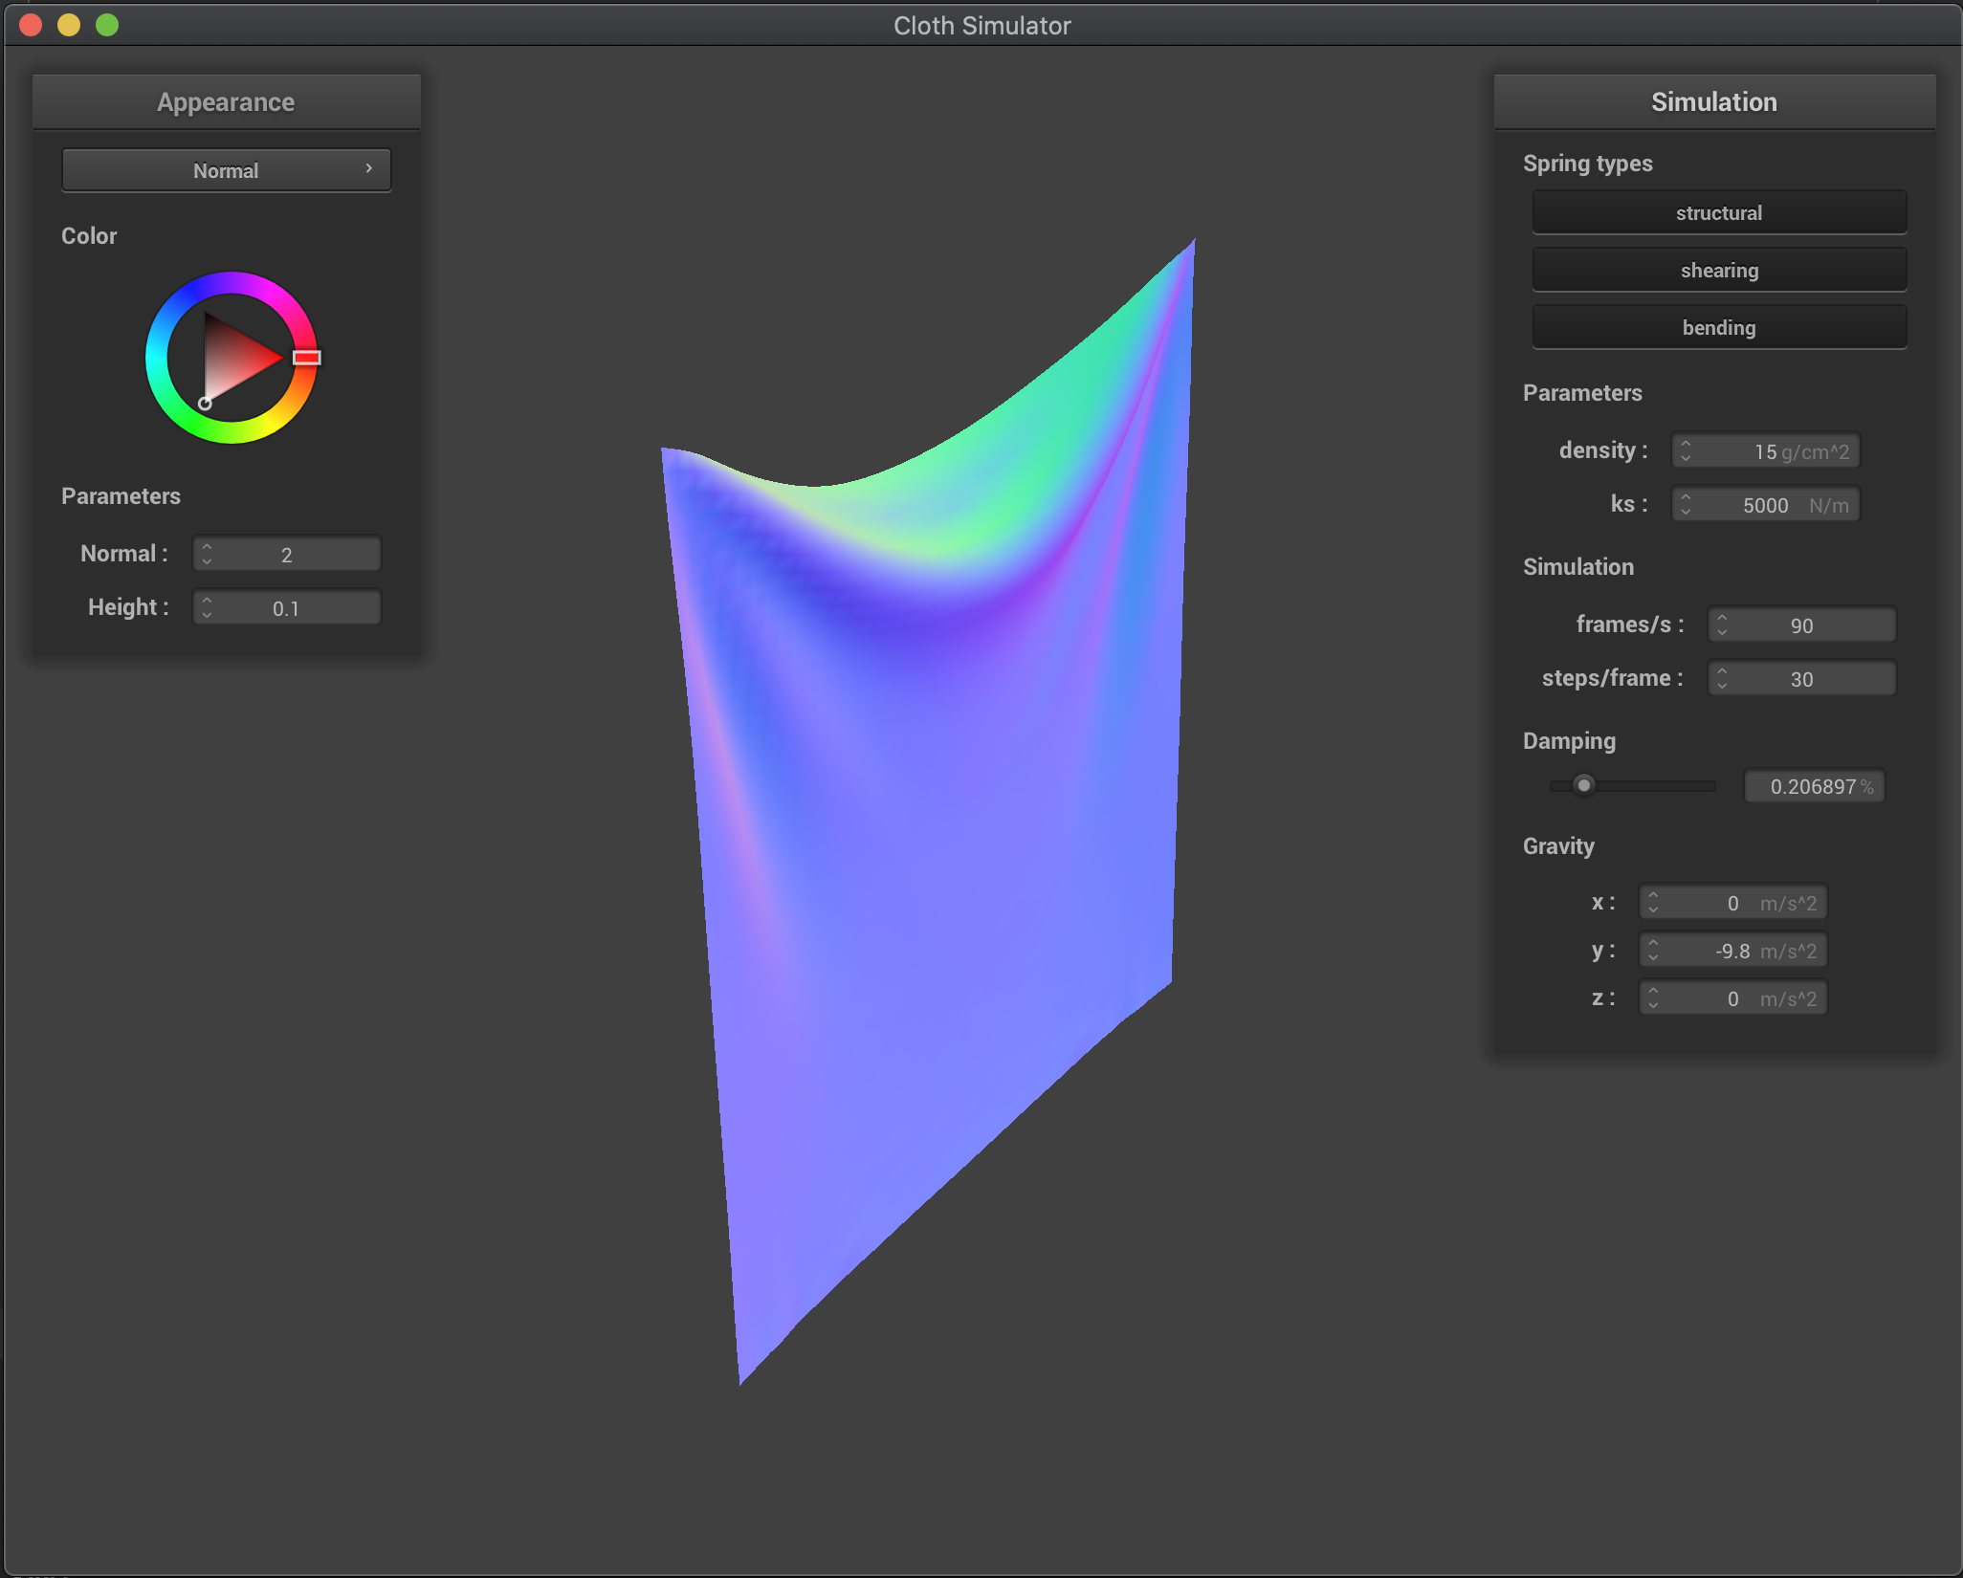1963x1578 pixels.
Task: Click the damping percentage value field
Action: point(1813,786)
